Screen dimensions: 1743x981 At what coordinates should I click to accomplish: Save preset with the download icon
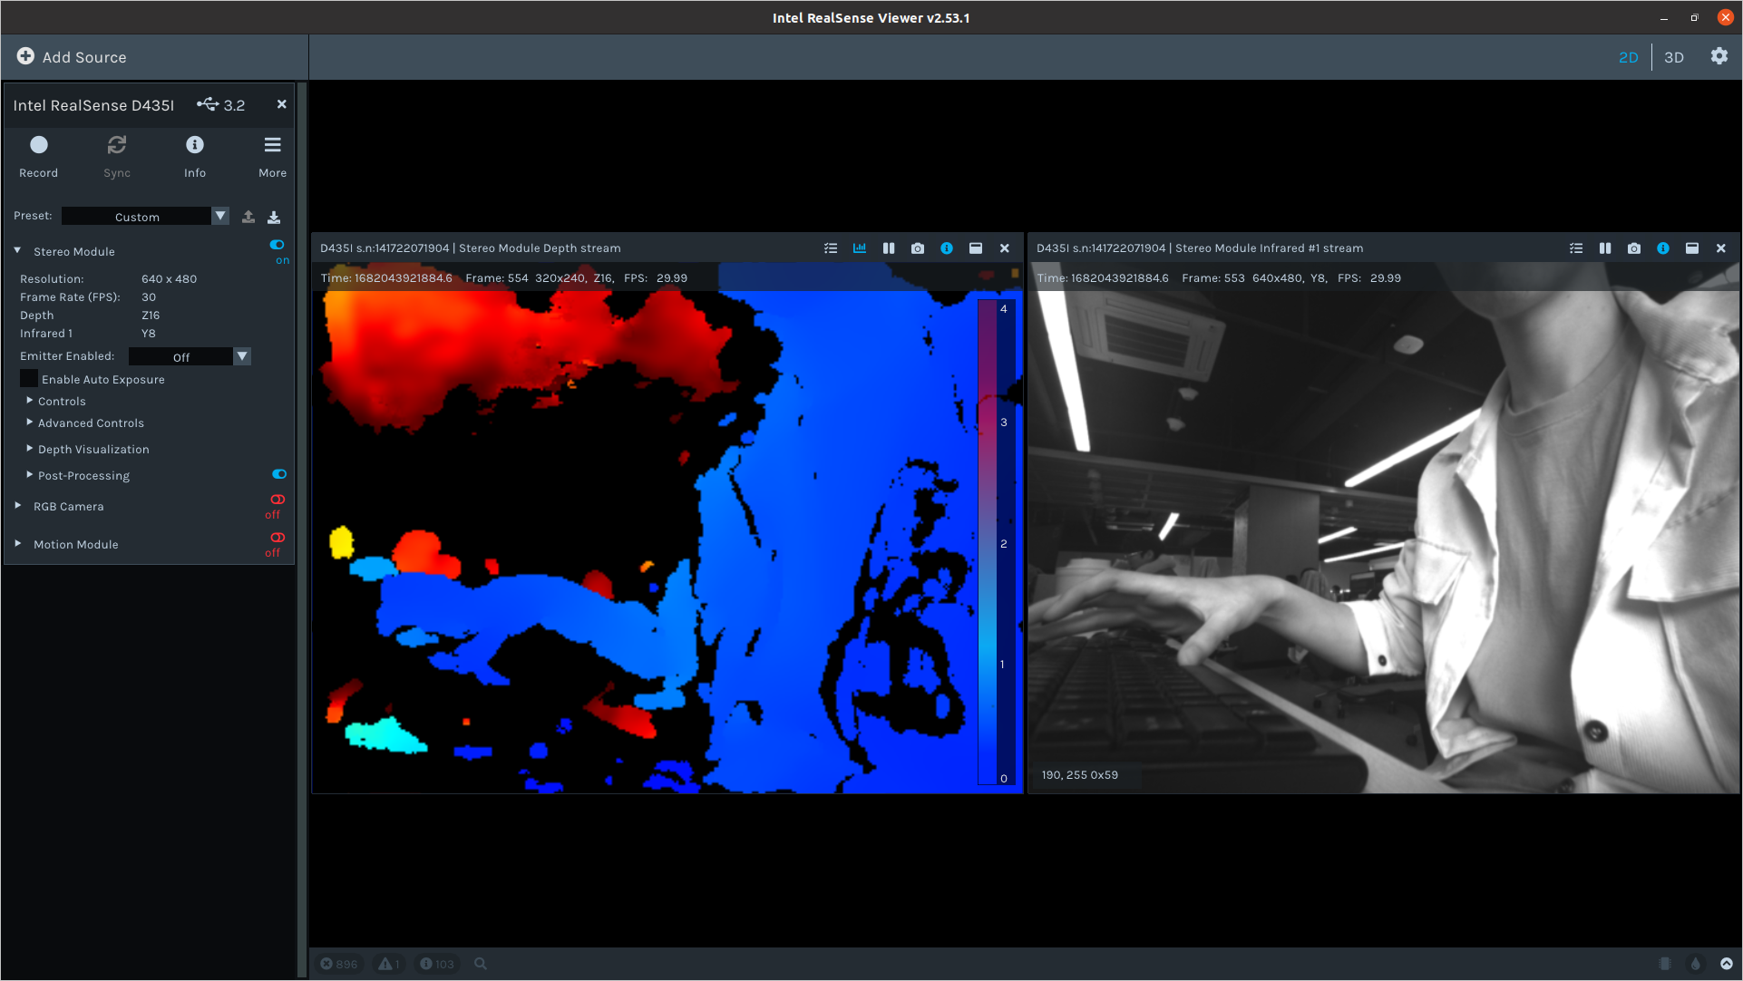(274, 217)
